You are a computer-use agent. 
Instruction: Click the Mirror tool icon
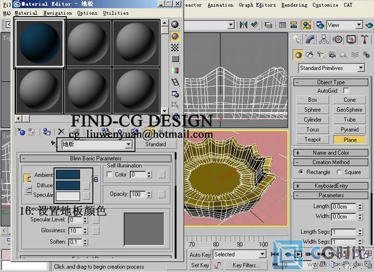(x=243, y=25)
